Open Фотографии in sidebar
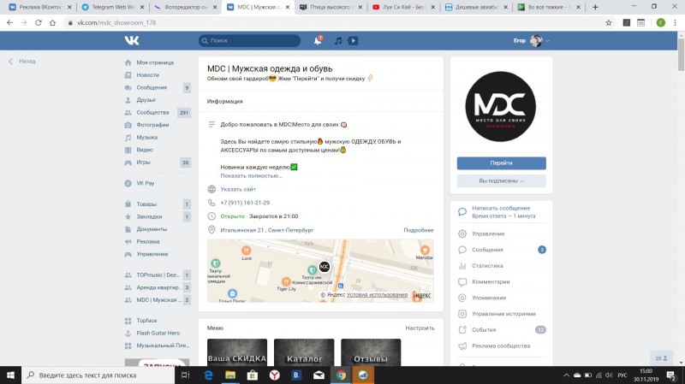Image resolution: width=685 pixels, height=384 pixels. pos(152,125)
